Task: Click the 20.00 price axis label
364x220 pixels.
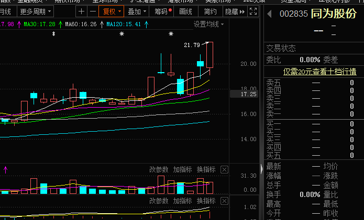Action: (x=248, y=64)
